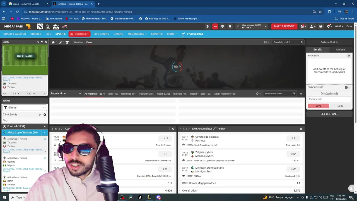Click the Search by market magnifier
The width and height of the screenshot is (357, 201).
(294, 94)
